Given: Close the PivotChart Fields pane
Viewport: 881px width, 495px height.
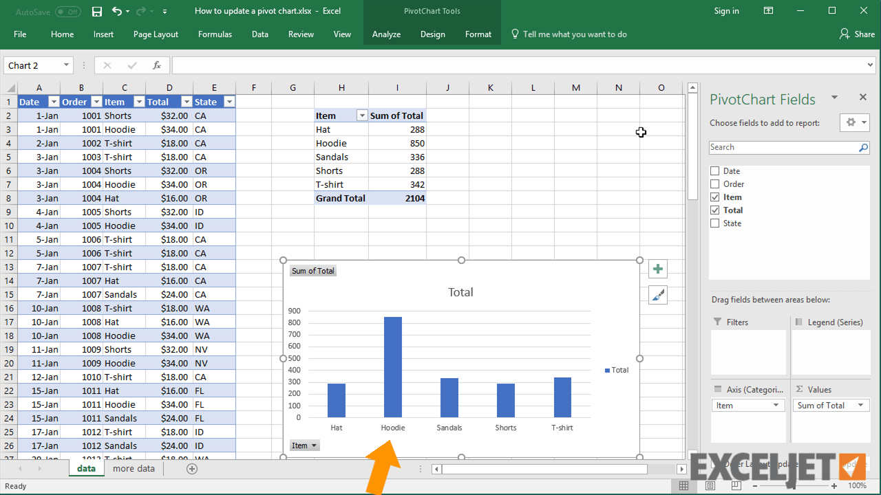Looking at the screenshot, I should (x=863, y=98).
